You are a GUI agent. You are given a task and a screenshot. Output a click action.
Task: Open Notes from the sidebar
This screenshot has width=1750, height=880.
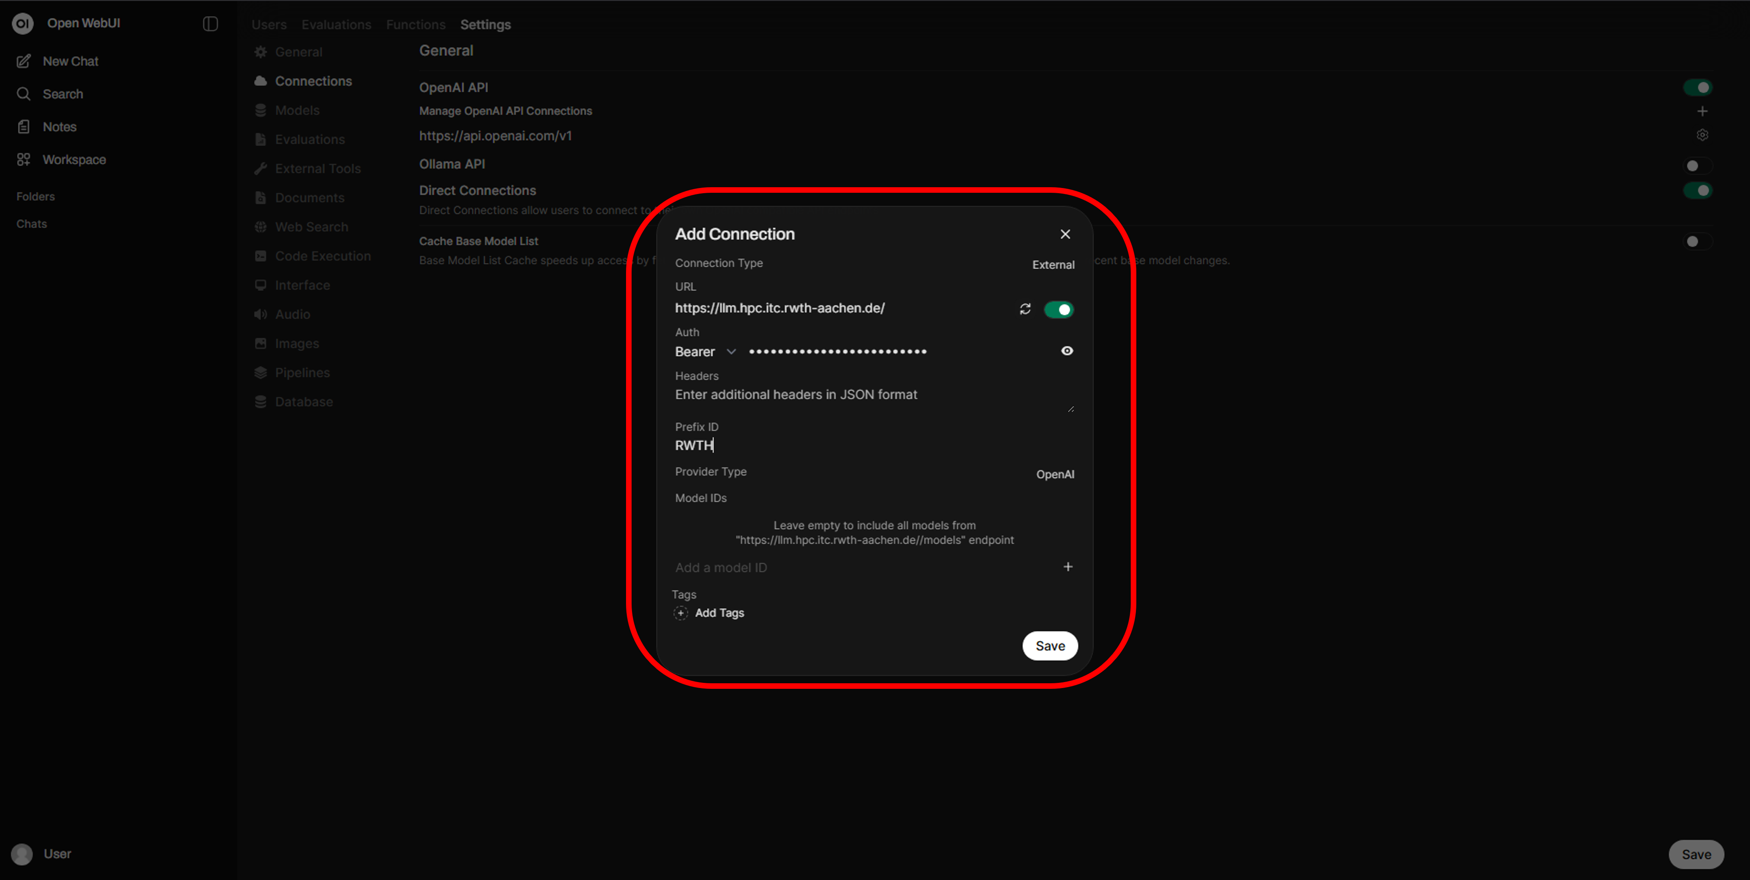coord(59,127)
